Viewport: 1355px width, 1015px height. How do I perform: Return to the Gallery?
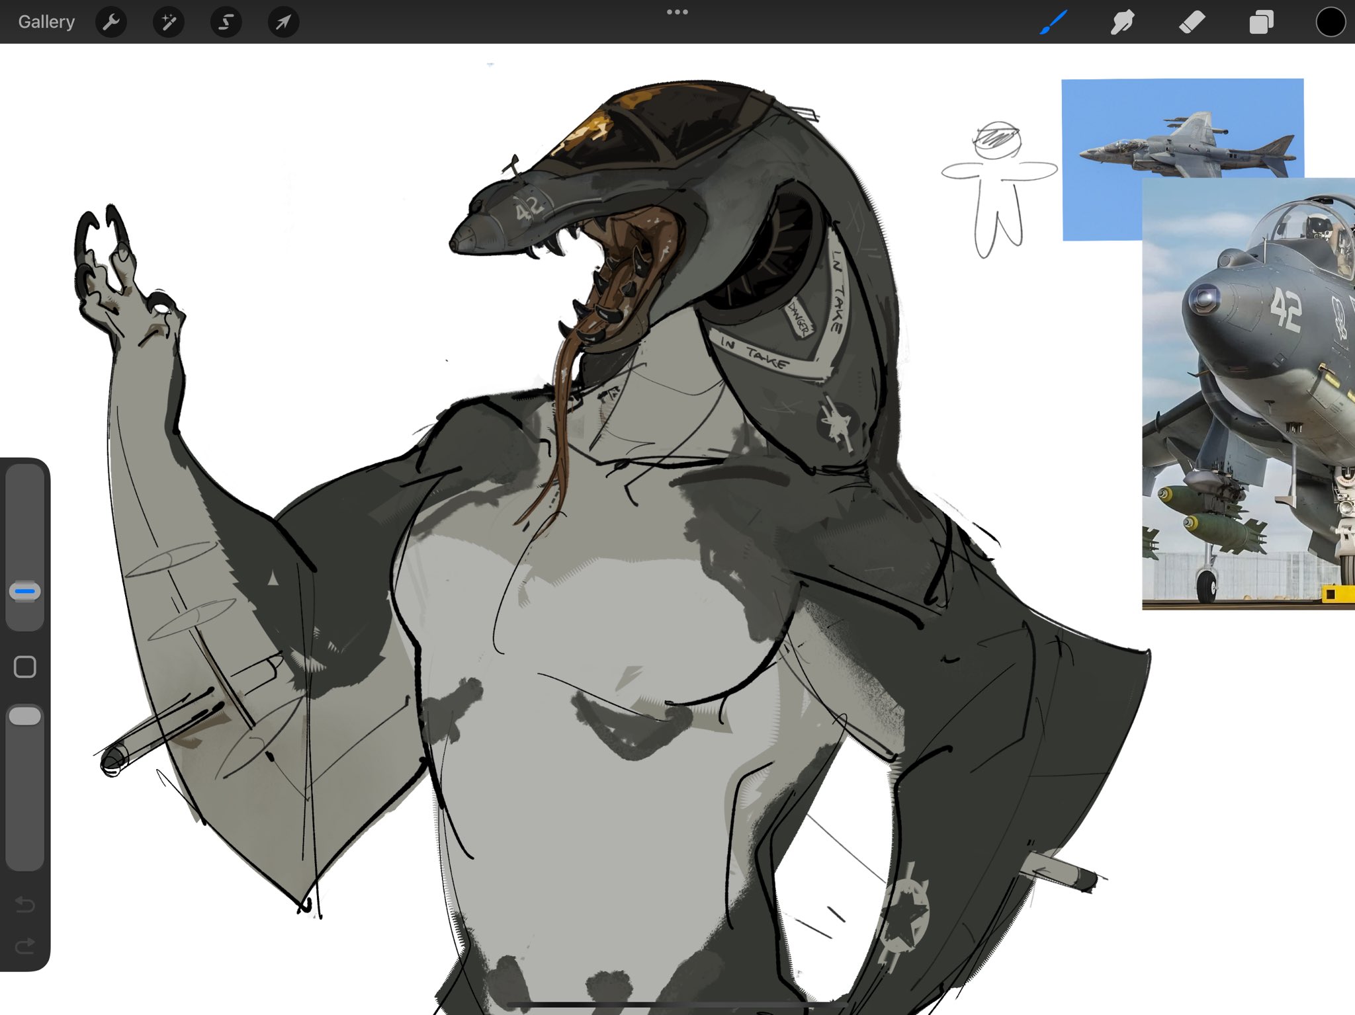click(46, 22)
